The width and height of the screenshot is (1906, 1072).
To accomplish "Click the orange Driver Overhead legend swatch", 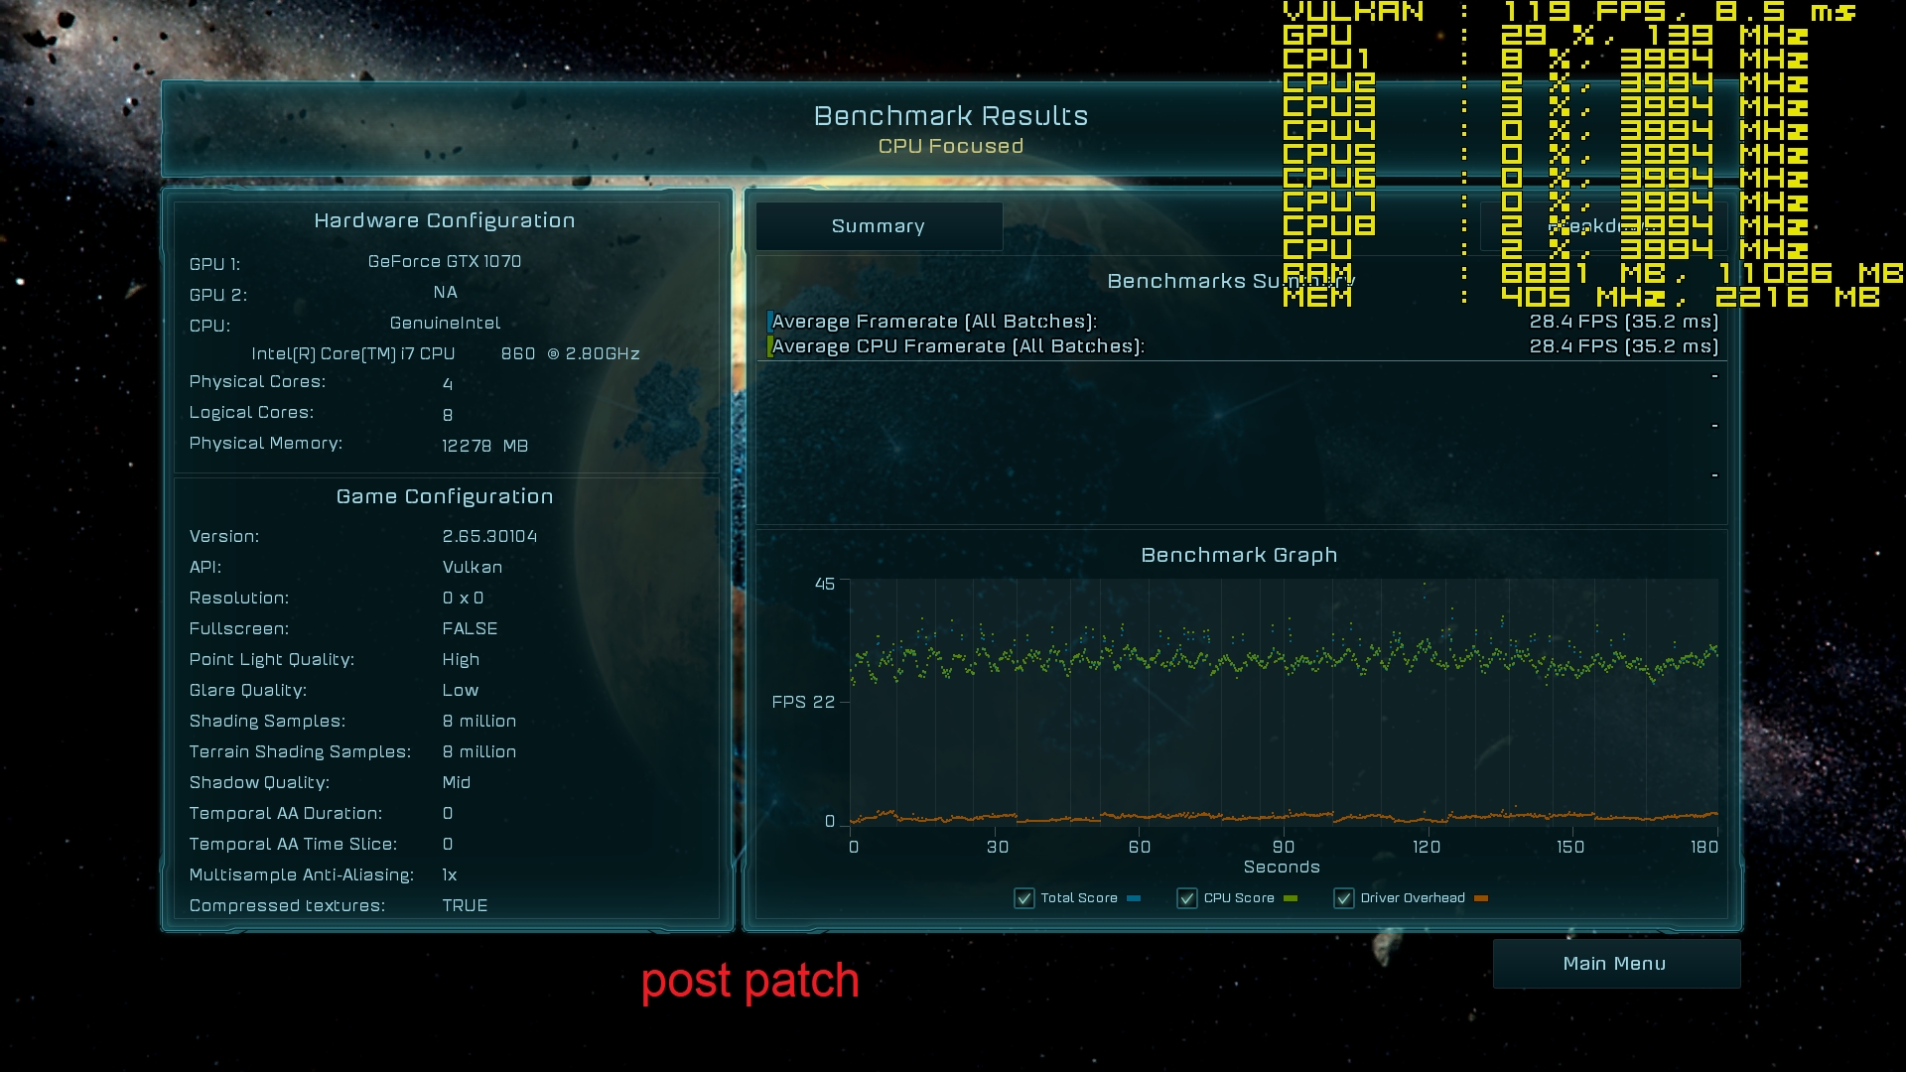I will click(1481, 898).
